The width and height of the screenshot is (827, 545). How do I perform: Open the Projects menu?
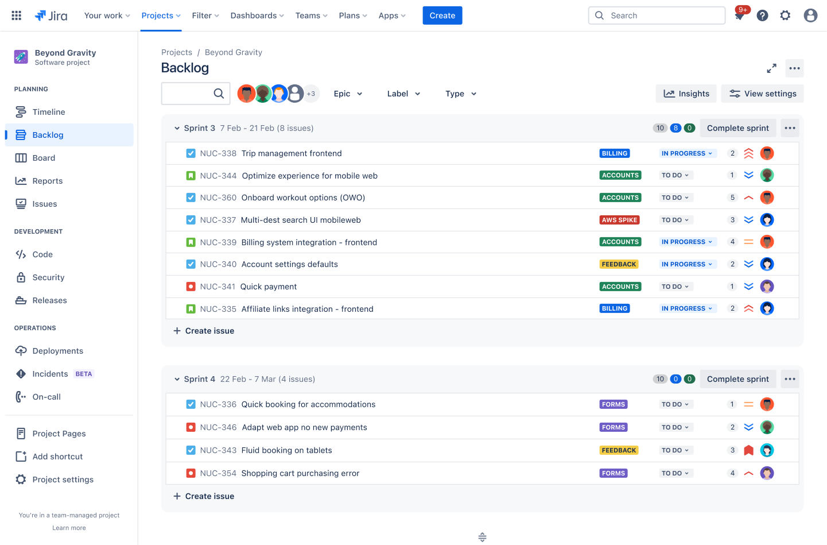click(x=161, y=16)
